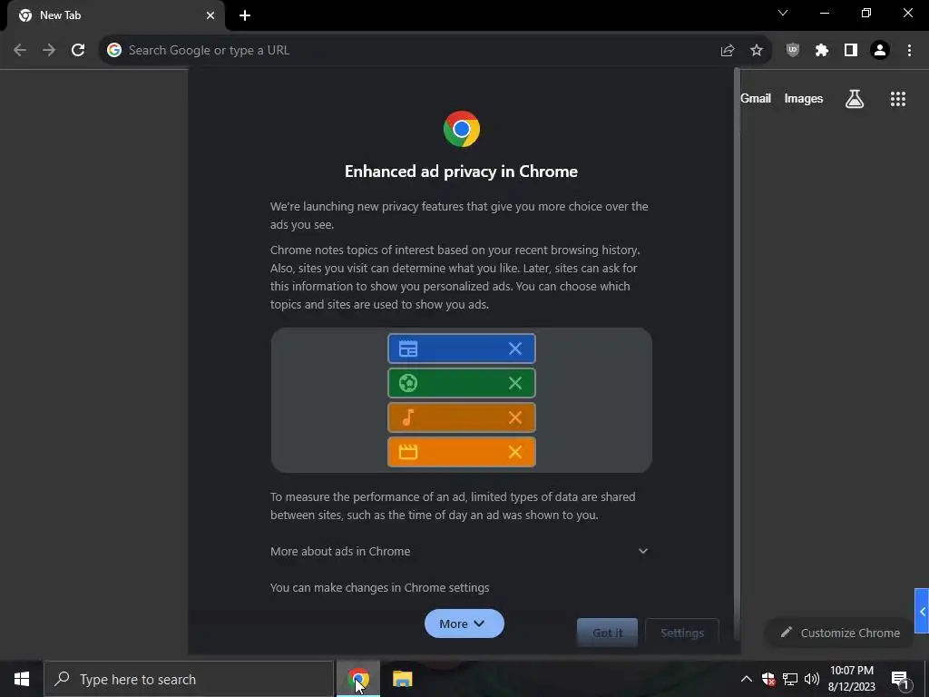Click the X on the blue topic card
This screenshot has width=929, height=697.
coord(515,348)
